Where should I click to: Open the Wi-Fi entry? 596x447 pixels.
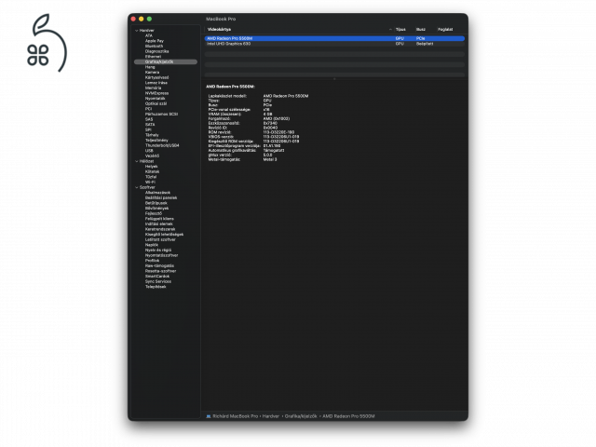click(x=150, y=183)
